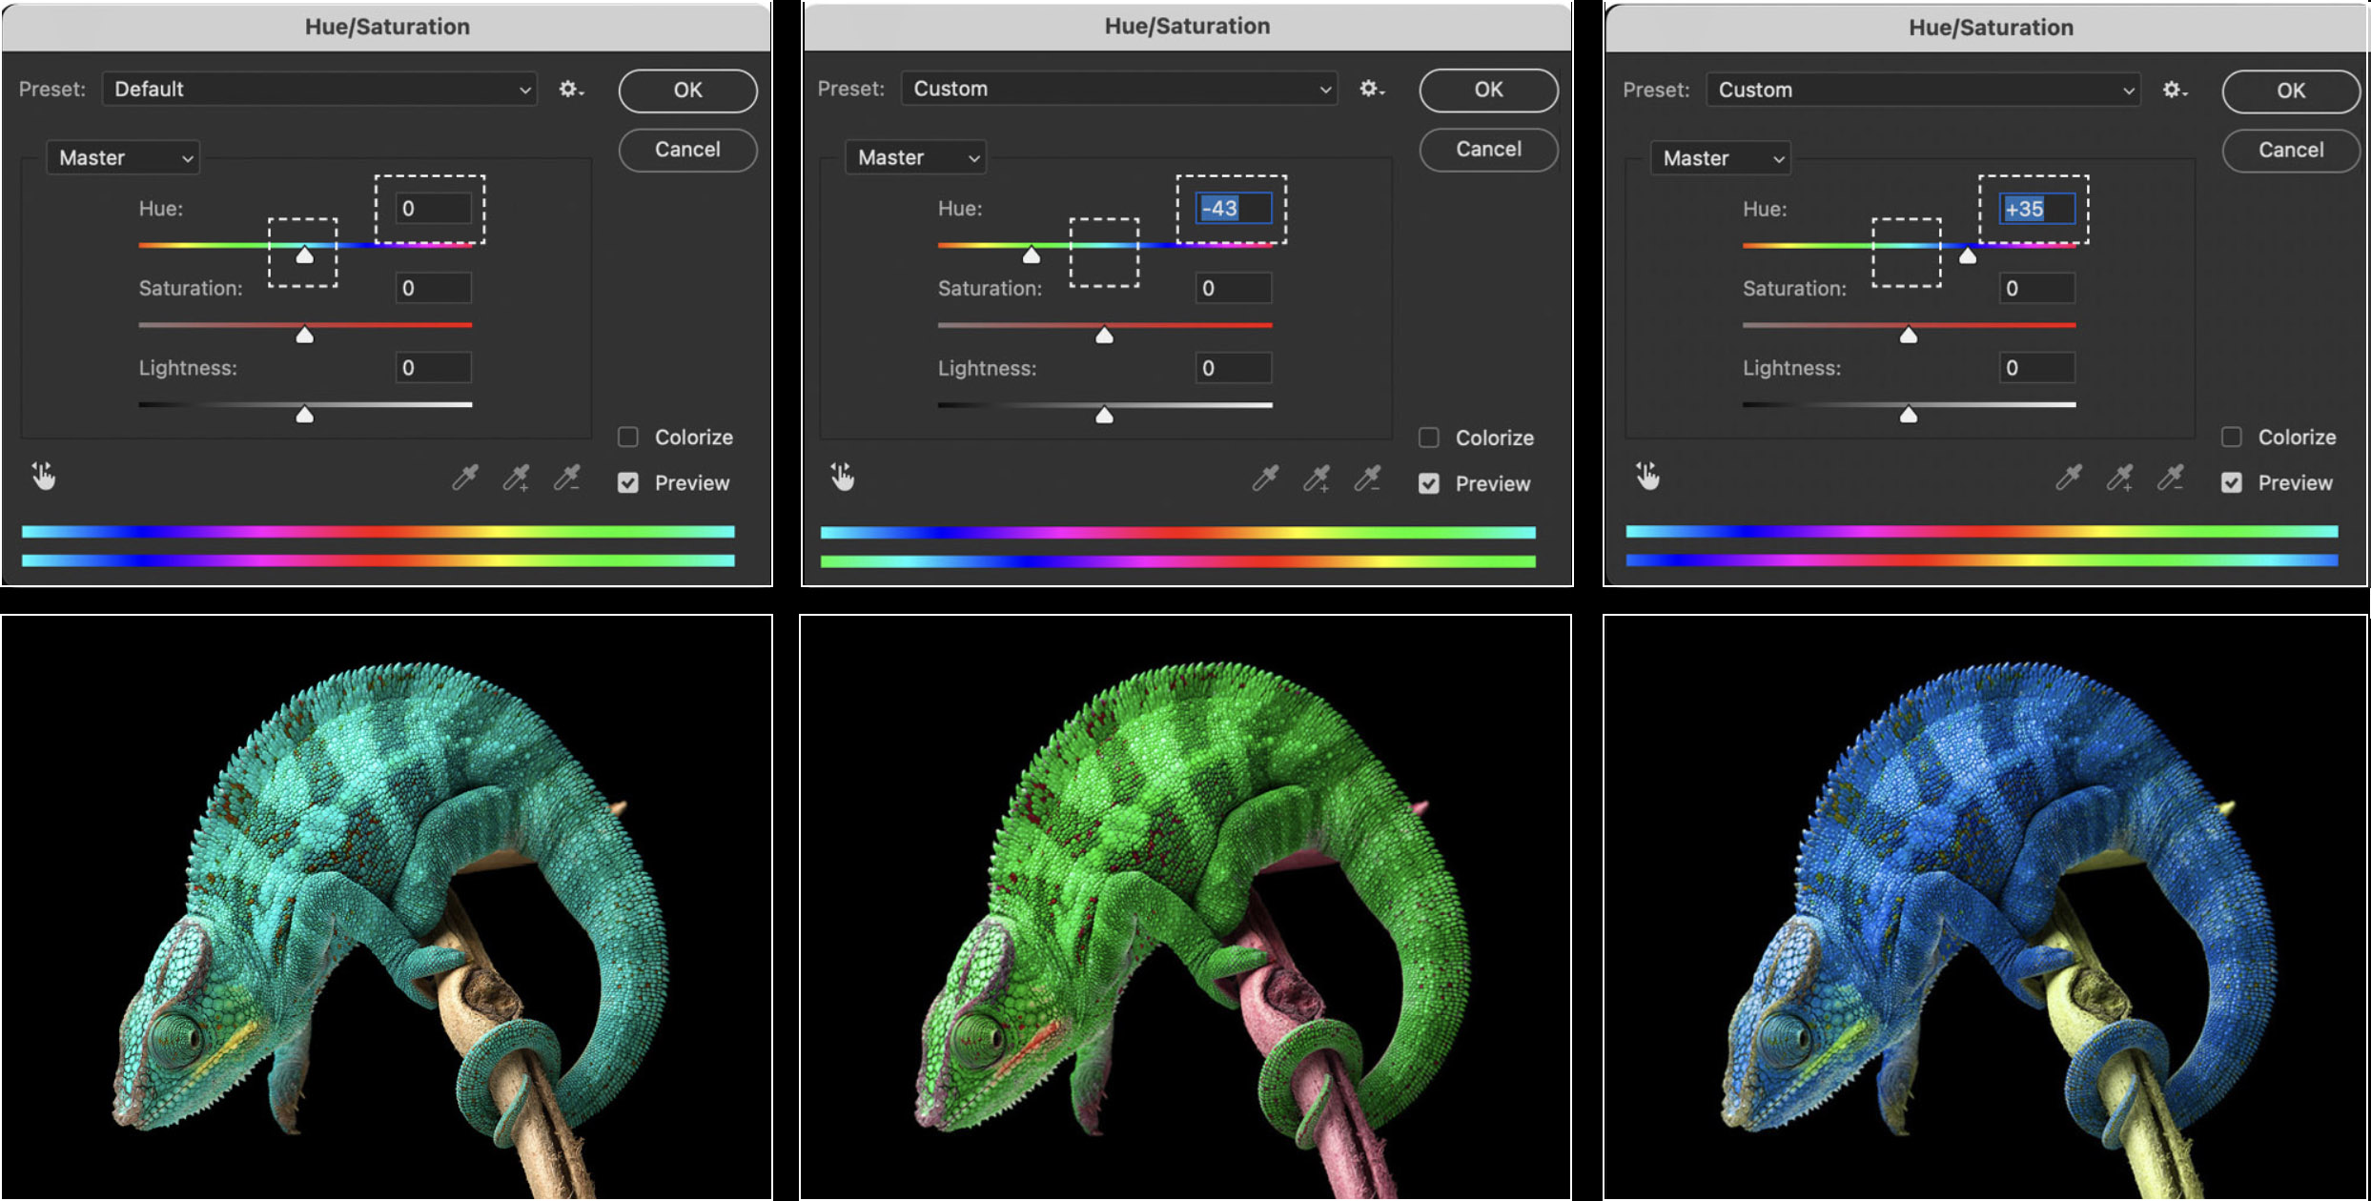Pick the plain Eyedropper in Default preset dialog

point(465,478)
